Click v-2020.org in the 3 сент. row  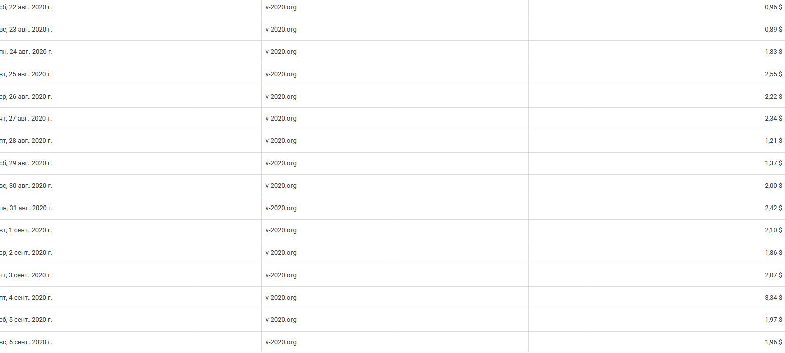click(x=281, y=275)
